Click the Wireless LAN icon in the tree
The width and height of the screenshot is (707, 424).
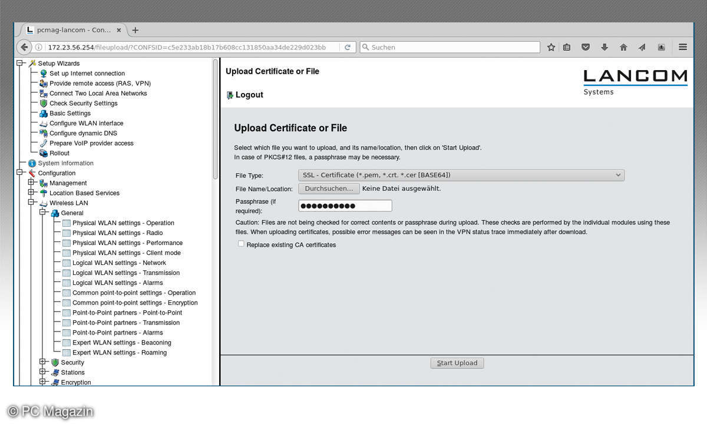coord(44,203)
